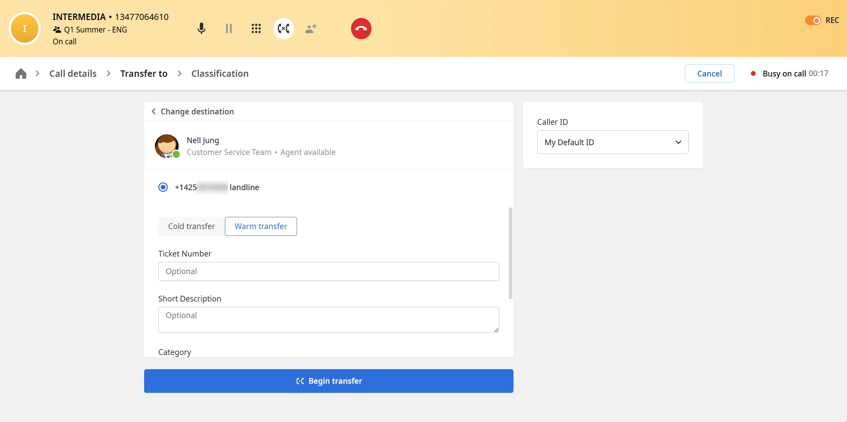Click the form's vertical scrollbar
Viewport: 847px width, 422px height.
click(510, 253)
